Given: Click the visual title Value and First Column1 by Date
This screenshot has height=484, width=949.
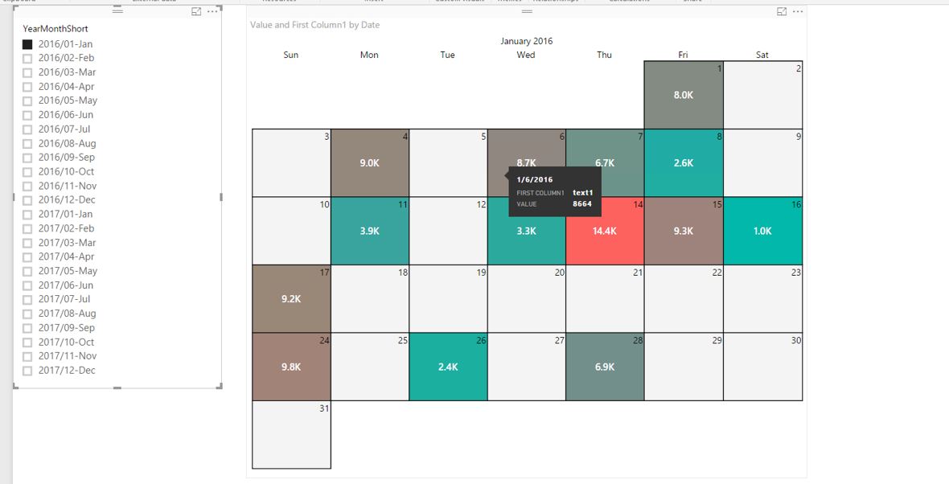Looking at the screenshot, I should point(314,25).
